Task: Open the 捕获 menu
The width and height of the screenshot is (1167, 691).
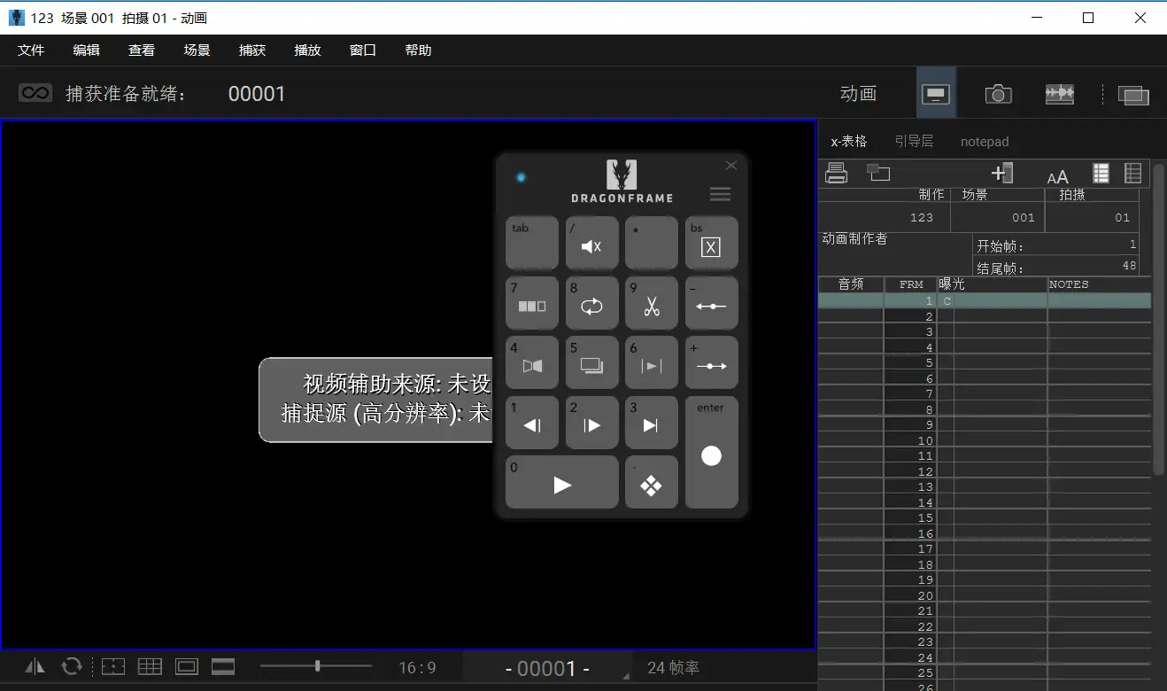Action: pyautogui.click(x=252, y=50)
